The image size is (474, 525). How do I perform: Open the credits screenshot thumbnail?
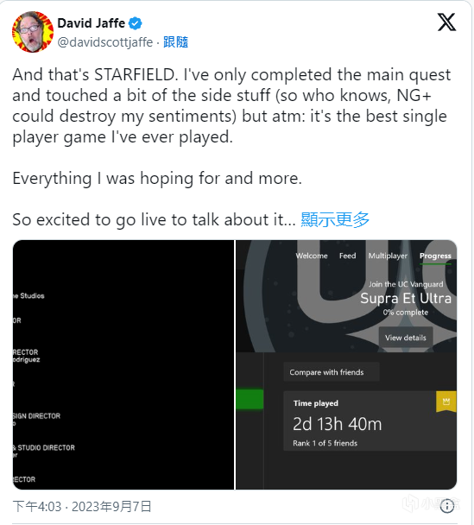click(123, 364)
